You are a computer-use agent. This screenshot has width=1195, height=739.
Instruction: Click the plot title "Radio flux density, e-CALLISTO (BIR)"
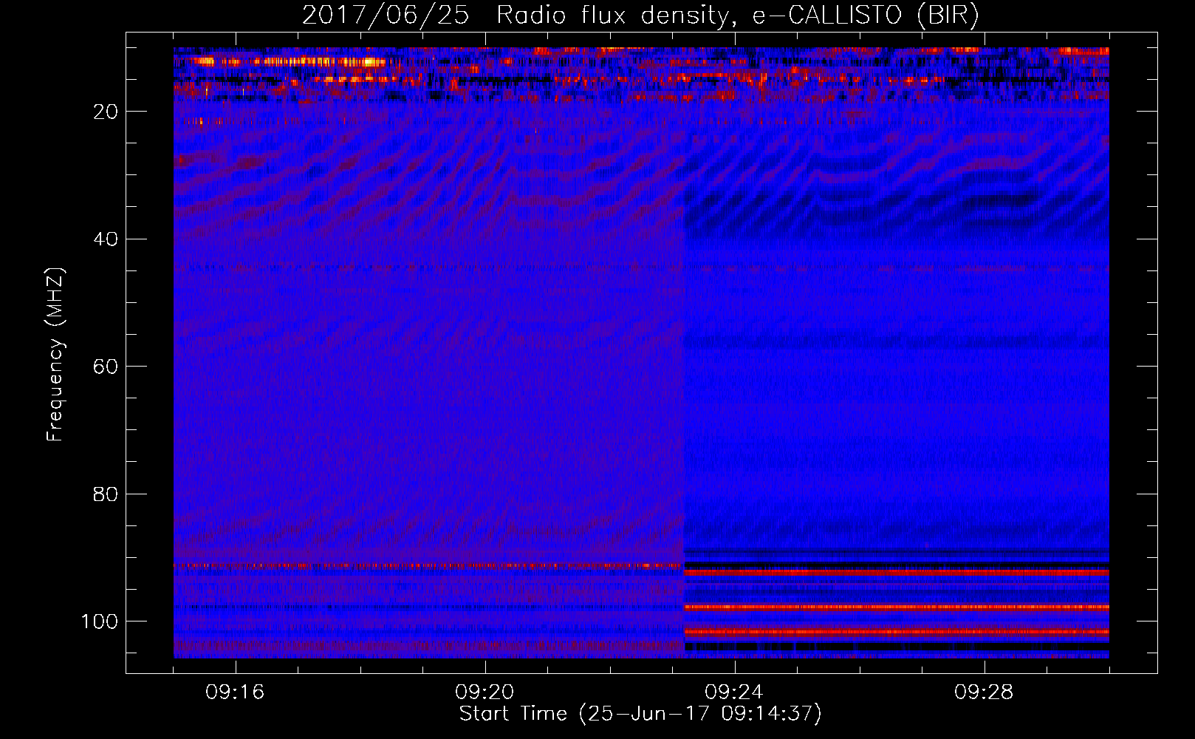click(737, 16)
